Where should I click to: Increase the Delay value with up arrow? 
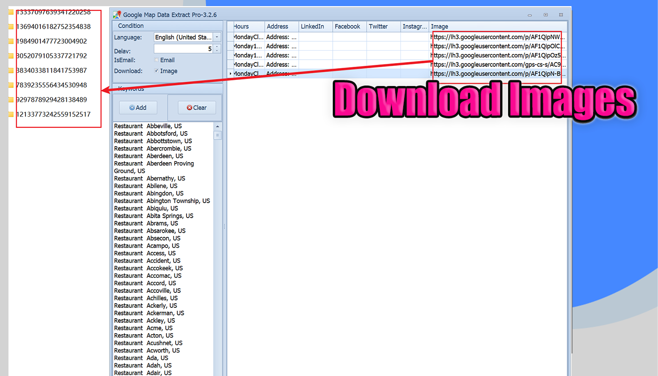pos(217,47)
